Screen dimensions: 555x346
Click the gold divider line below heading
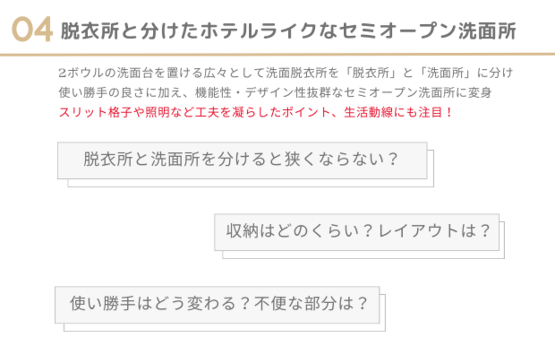tap(277, 54)
